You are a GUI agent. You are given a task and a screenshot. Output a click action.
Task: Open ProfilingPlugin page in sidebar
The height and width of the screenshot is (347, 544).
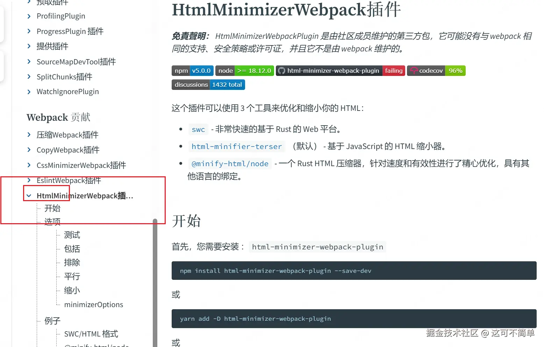click(x=61, y=16)
